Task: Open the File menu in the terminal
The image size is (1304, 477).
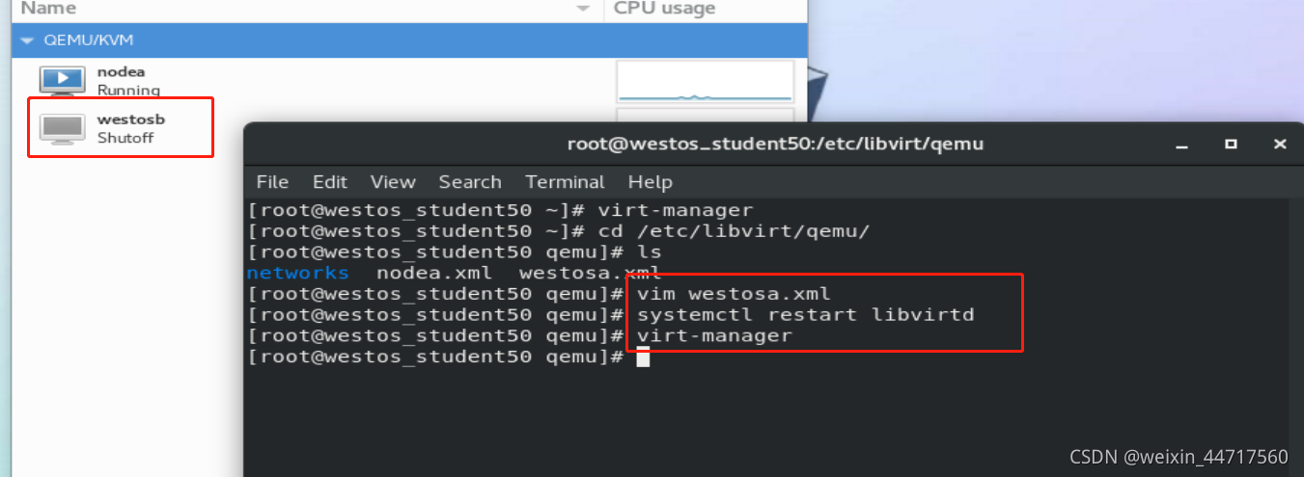Action: (272, 182)
